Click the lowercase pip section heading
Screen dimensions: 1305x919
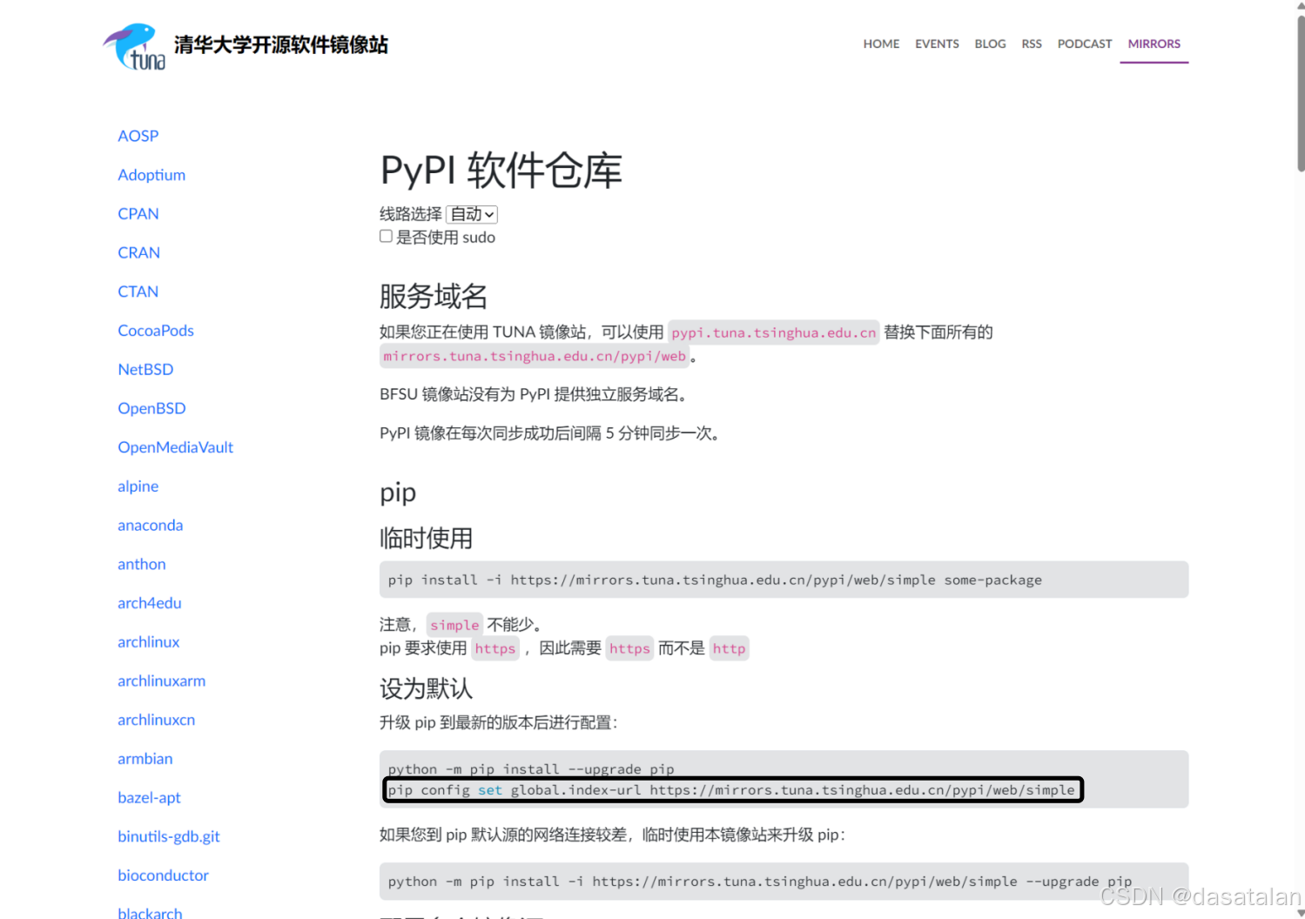coord(398,493)
